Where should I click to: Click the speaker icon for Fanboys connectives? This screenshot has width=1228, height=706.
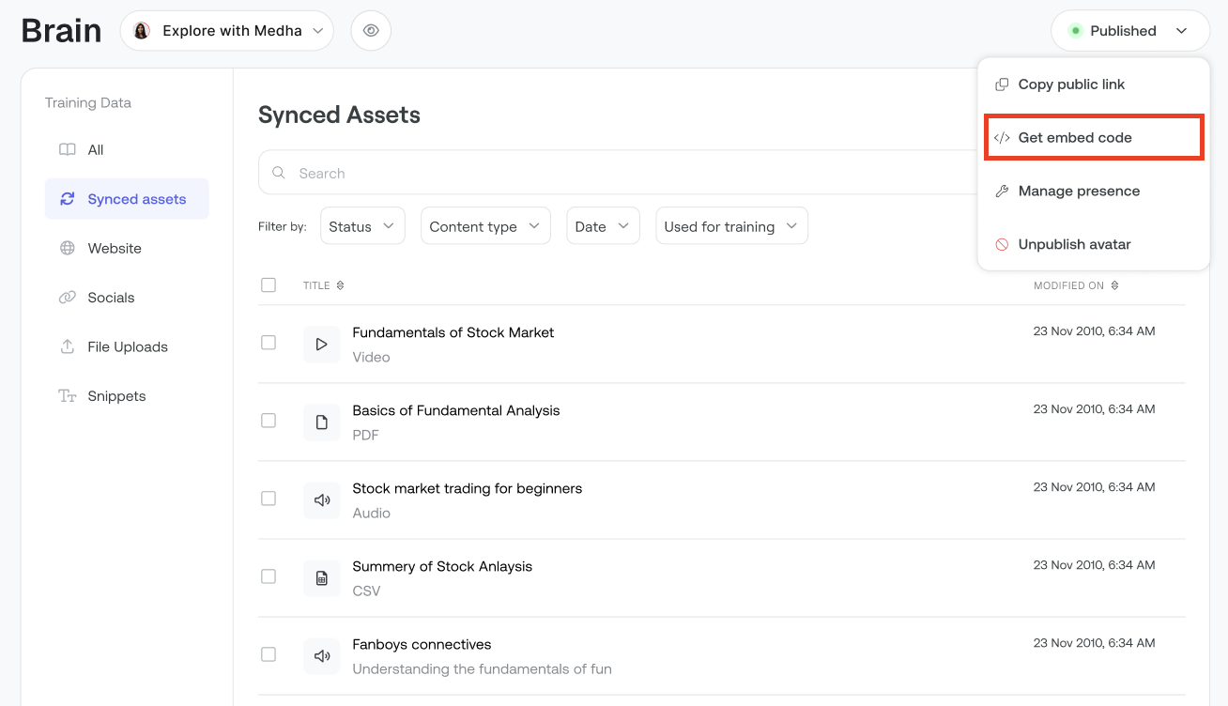tap(321, 656)
